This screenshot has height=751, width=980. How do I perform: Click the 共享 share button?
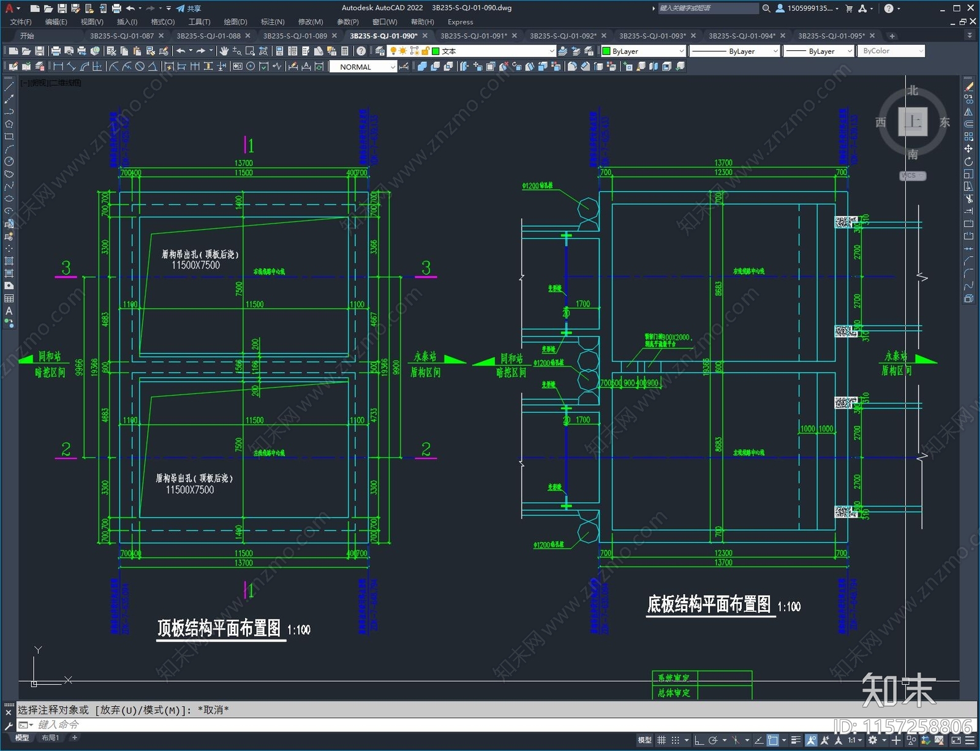(189, 9)
